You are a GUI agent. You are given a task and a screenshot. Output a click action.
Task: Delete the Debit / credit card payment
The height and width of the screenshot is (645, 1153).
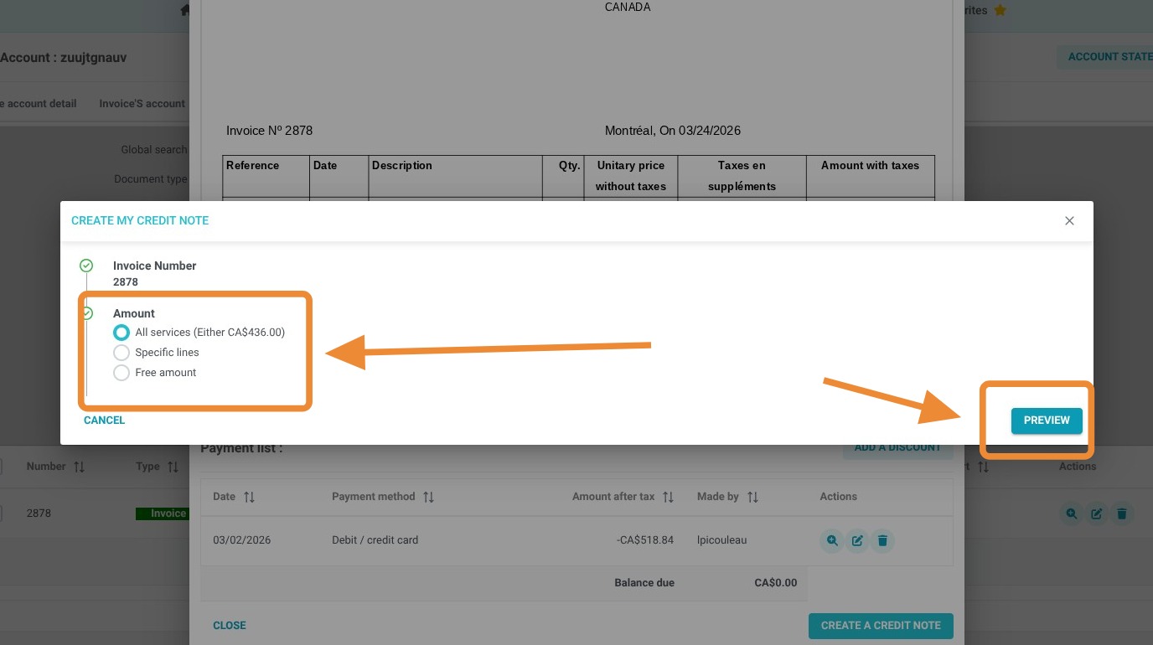click(x=882, y=541)
